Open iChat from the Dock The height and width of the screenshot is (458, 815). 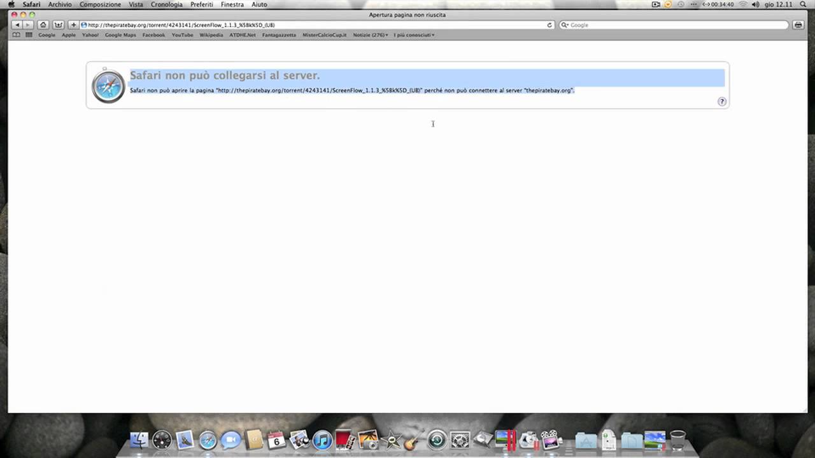click(231, 440)
